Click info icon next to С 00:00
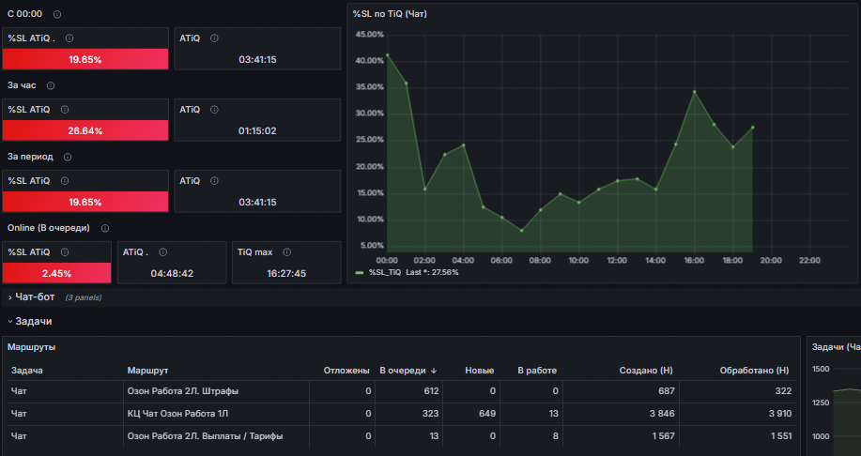 coord(57,14)
